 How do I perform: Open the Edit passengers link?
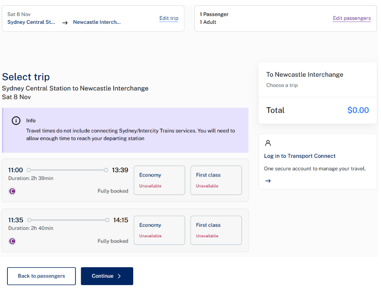351,18
